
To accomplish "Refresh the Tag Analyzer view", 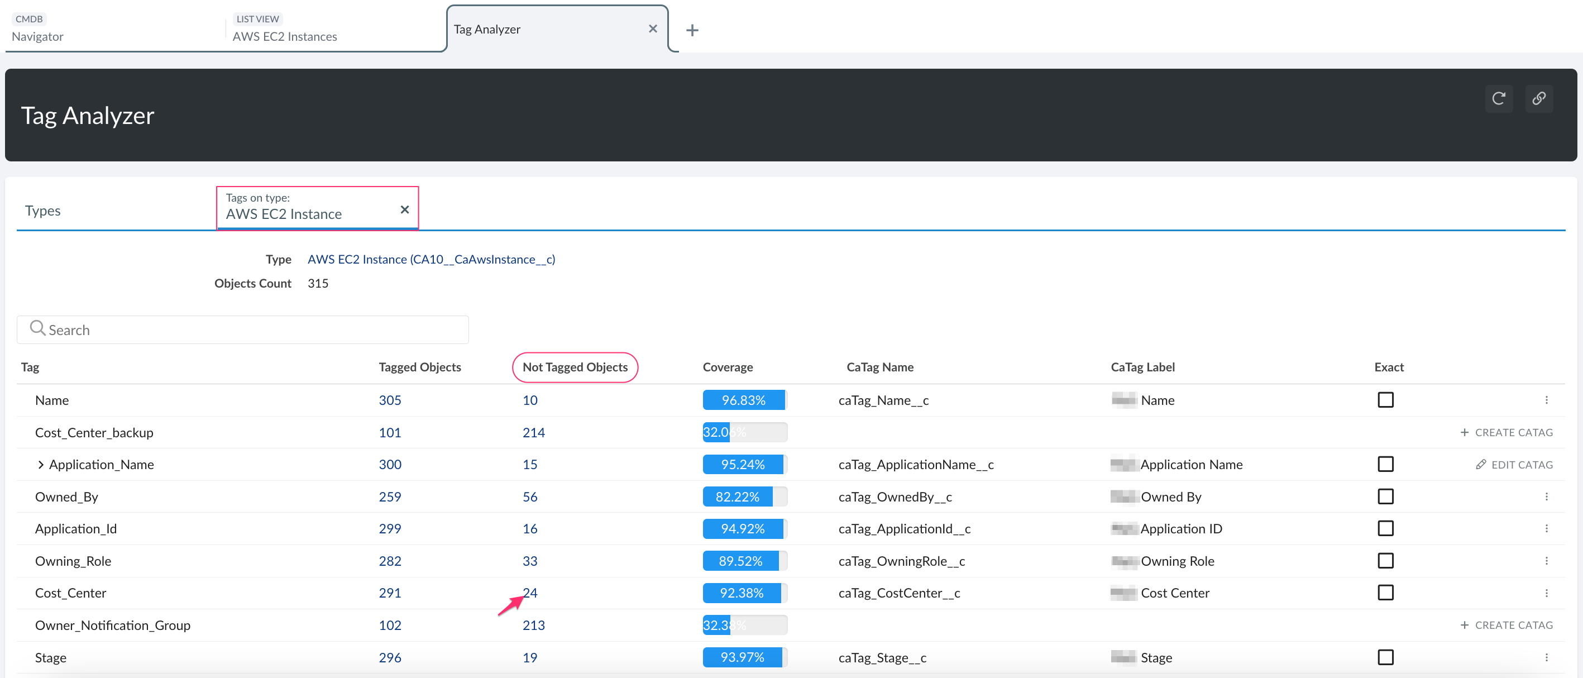I will coord(1499,98).
